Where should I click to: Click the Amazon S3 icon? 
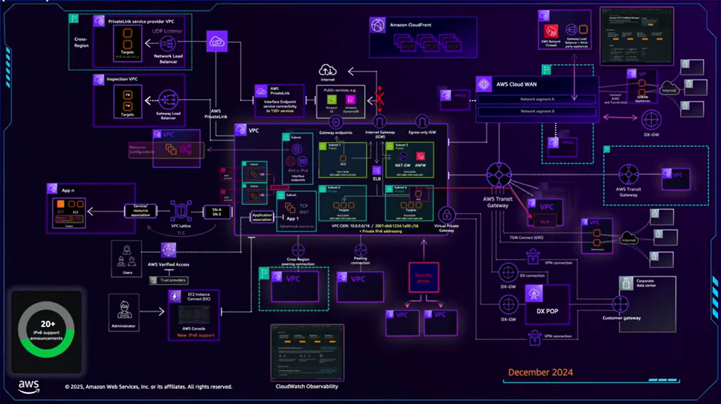pyautogui.click(x=331, y=100)
